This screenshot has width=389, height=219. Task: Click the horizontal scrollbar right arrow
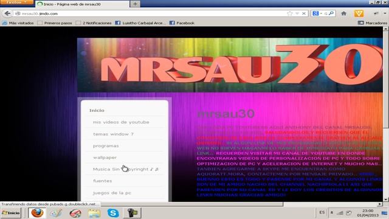coord(380,204)
